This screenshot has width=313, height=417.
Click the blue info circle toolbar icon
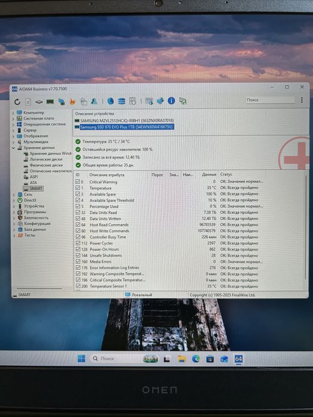point(172,101)
